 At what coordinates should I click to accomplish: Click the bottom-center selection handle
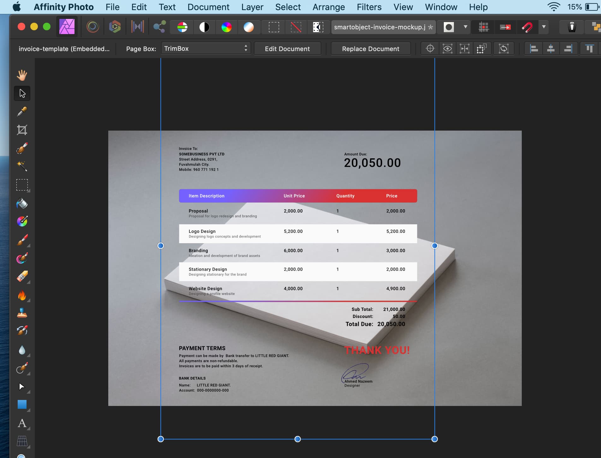point(297,439)
